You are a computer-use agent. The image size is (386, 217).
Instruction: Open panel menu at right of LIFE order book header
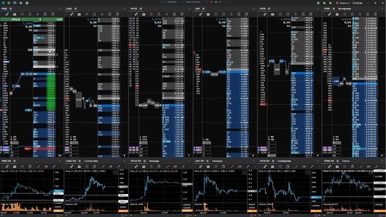click(254, 8)
